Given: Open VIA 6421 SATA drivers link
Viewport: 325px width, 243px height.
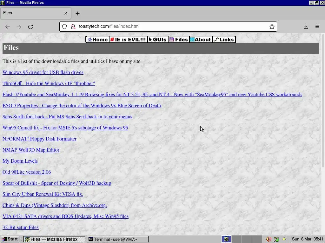Looking at the screenshot, I should (65, 216).
